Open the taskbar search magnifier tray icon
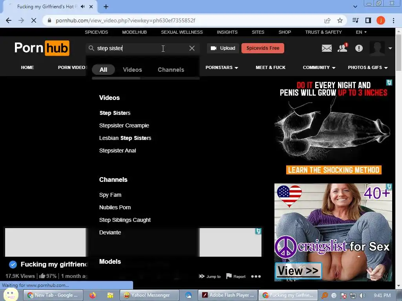This screenshot has height=301, width=402. click(x=324, y=296)
